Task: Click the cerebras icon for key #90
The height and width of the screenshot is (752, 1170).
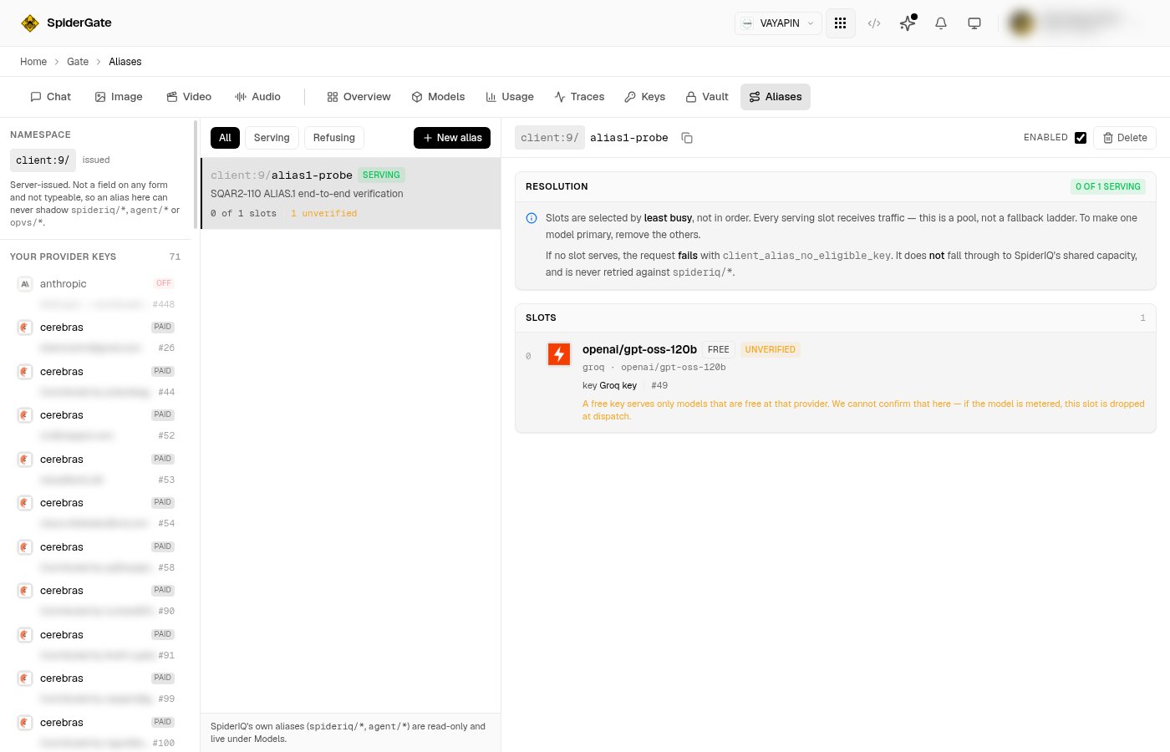Action: (25, 591)
